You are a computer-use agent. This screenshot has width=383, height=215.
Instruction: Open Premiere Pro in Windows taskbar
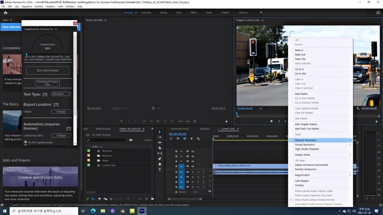pyautogui.click(x=142, y=211)
